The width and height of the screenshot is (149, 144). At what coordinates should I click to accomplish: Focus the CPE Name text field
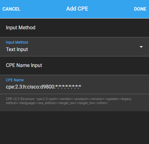[74, 84]
